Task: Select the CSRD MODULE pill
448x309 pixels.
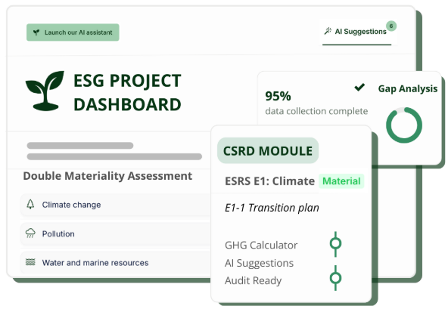Action: [x=268, y=150]
